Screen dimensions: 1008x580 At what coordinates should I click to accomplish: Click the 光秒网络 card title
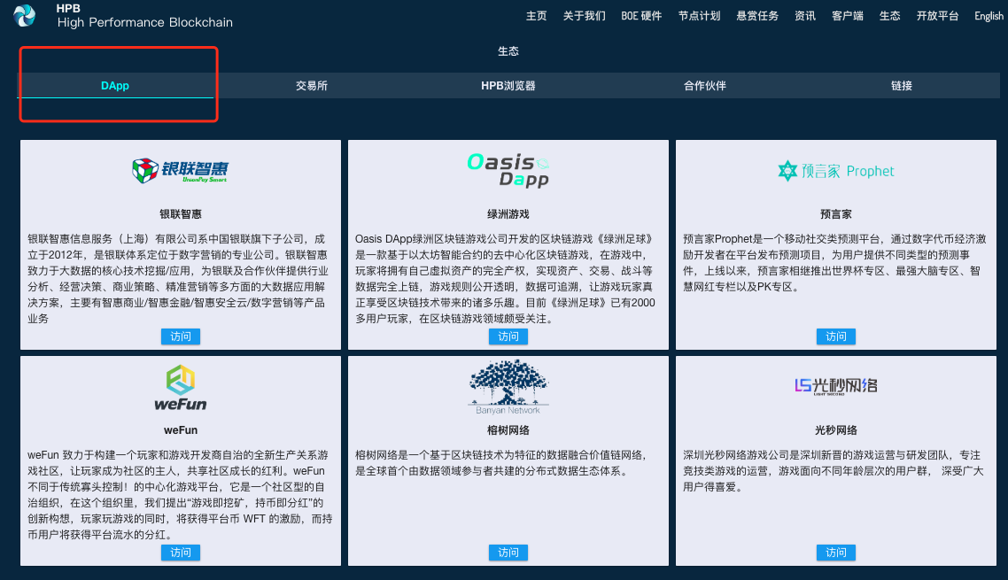[x=836, y=430]
